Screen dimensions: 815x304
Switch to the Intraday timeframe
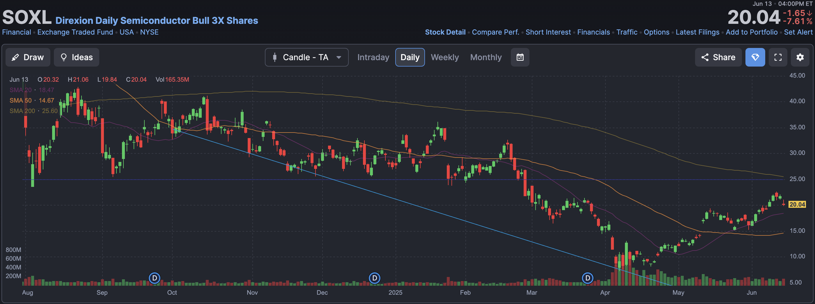point(373,57)
